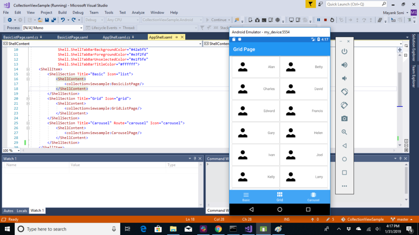Open Solution Explorer side tab

point(414,48)
